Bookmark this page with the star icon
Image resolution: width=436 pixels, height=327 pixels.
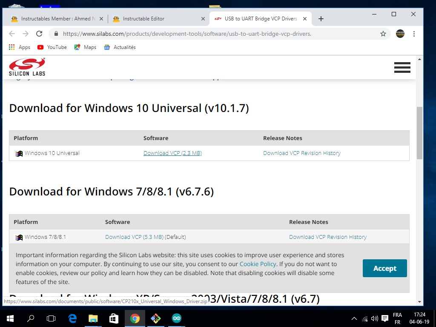click(x=383, y=34)
